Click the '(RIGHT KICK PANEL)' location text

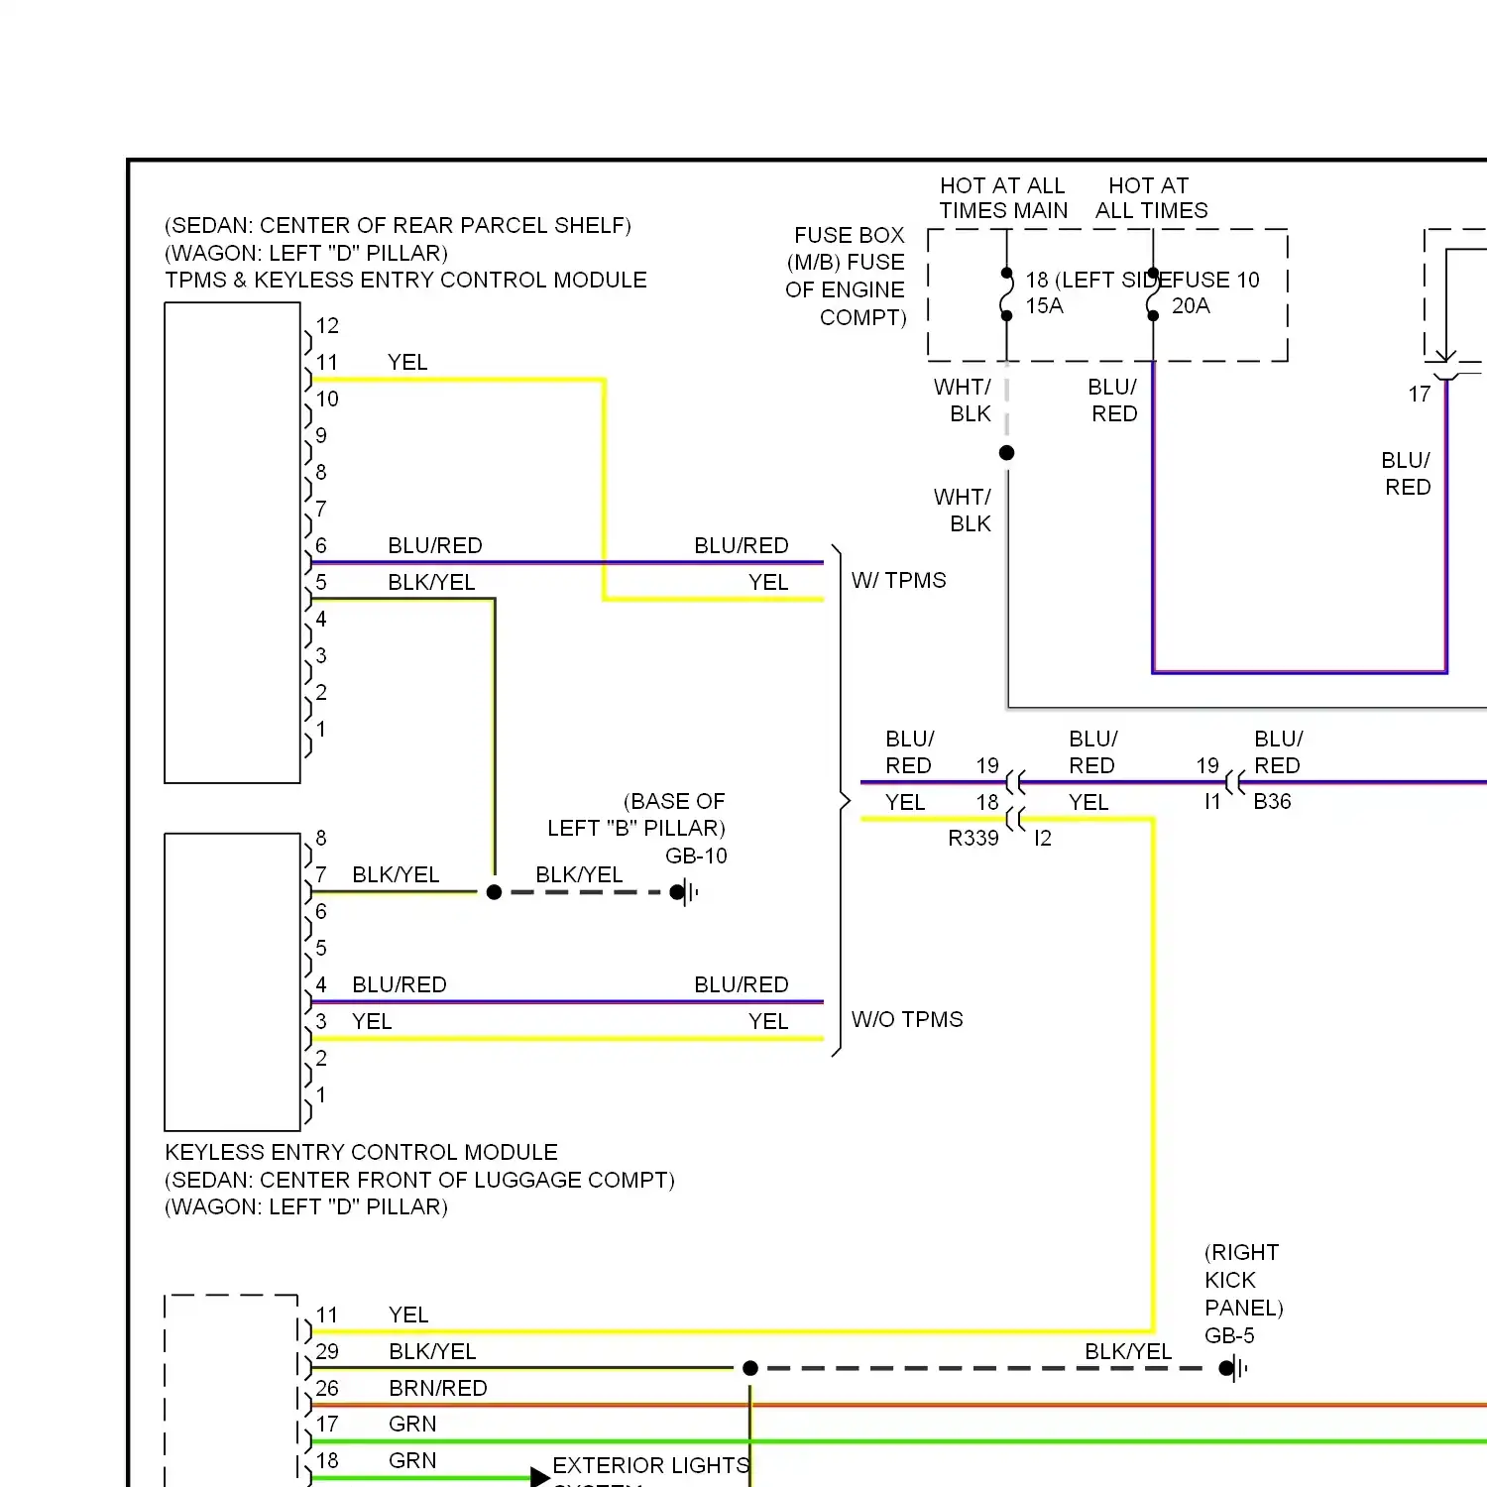tap(1243, 1281)
